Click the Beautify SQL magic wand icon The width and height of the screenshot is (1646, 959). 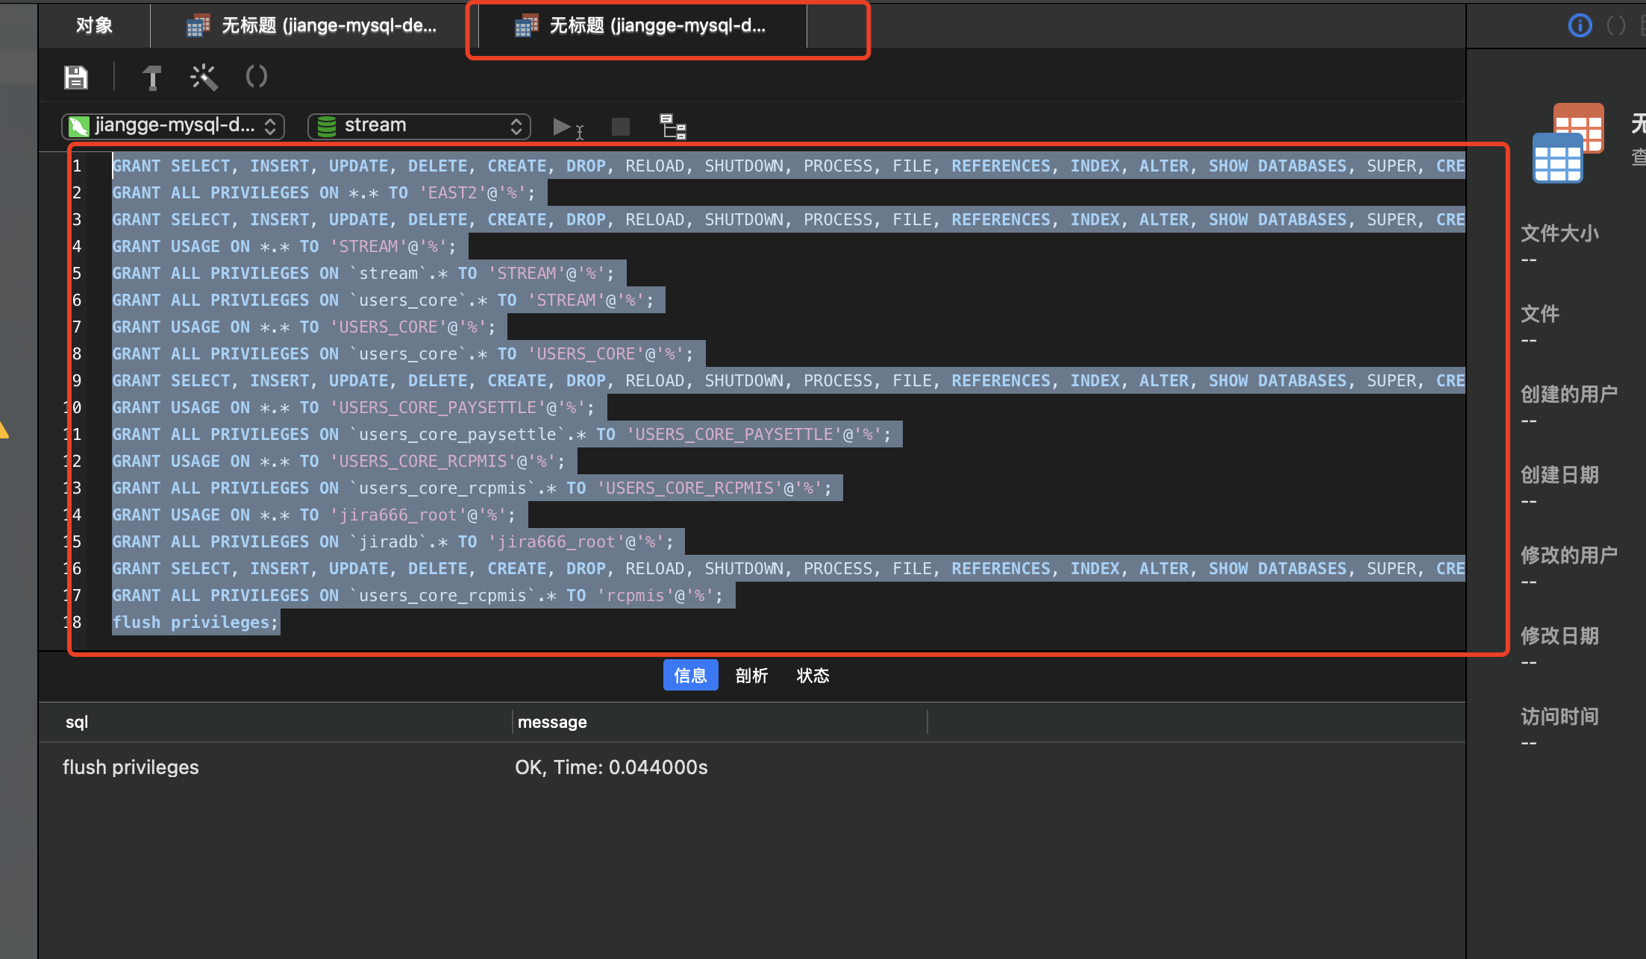(x=203, y=77)
